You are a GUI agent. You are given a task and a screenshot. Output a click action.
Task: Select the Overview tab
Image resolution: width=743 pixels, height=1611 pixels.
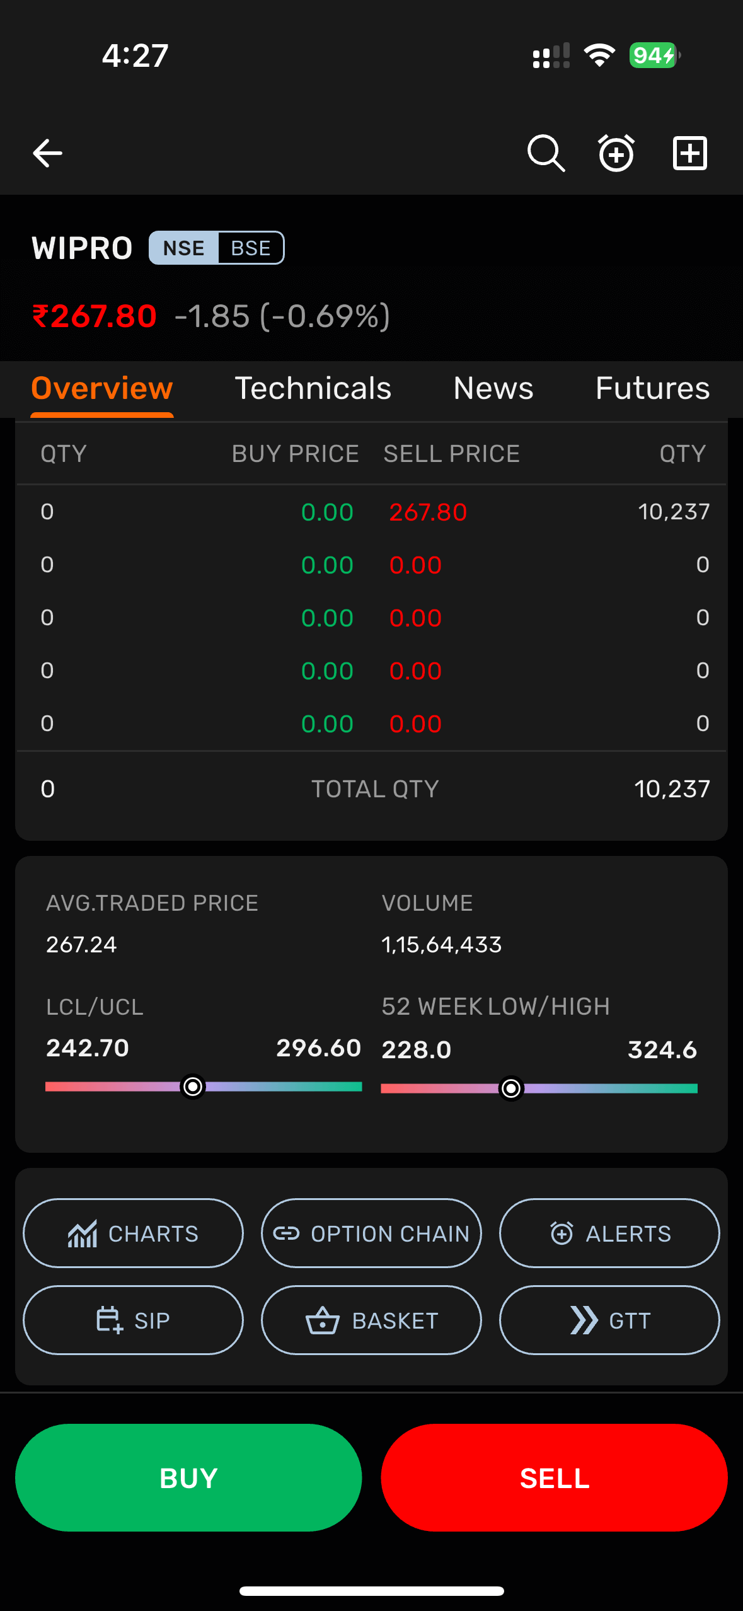(x=102, y=388)
